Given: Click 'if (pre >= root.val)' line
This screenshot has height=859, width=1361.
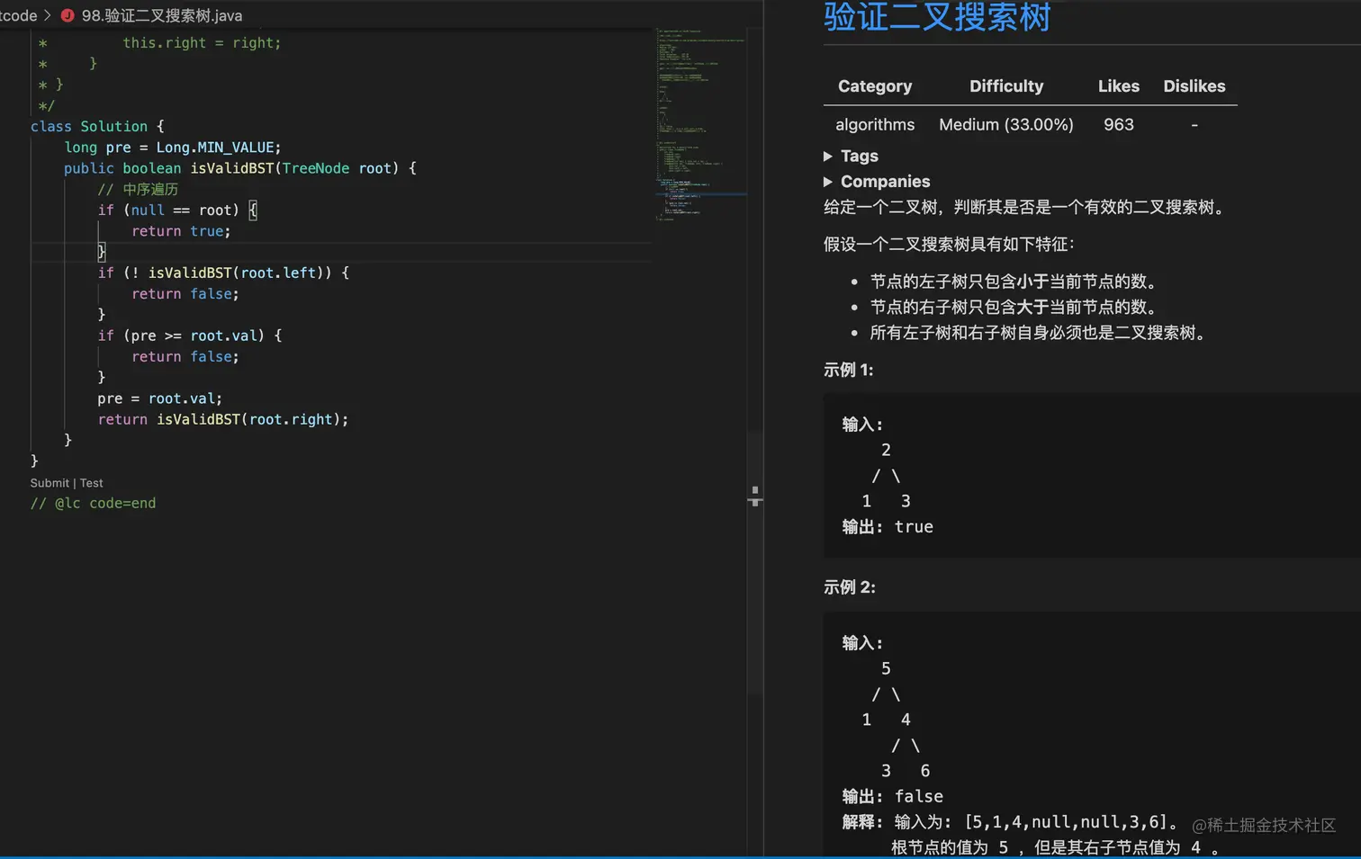Looking at the screenshot, I should 190,336.
